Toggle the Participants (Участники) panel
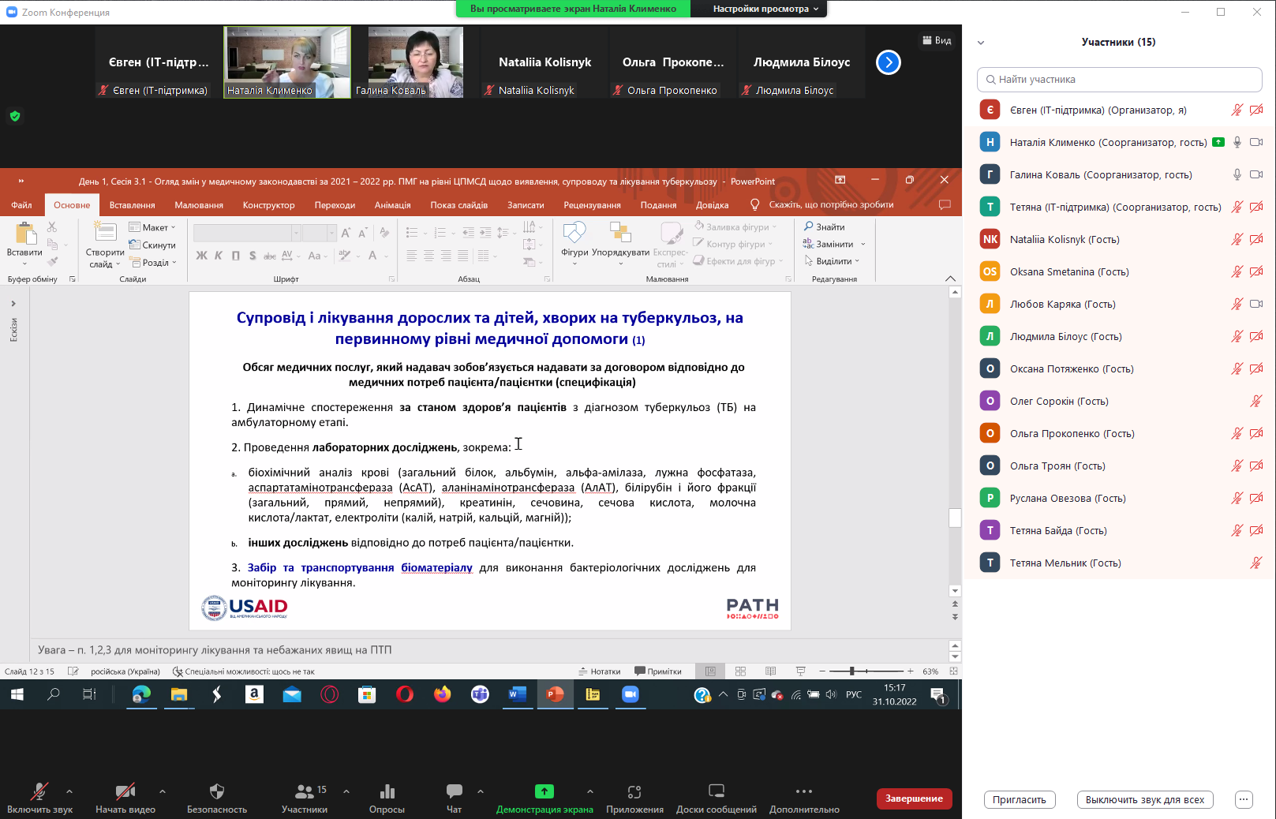Image resolution: width=1276 pixels, height=819 pixels. pos(304,791)
